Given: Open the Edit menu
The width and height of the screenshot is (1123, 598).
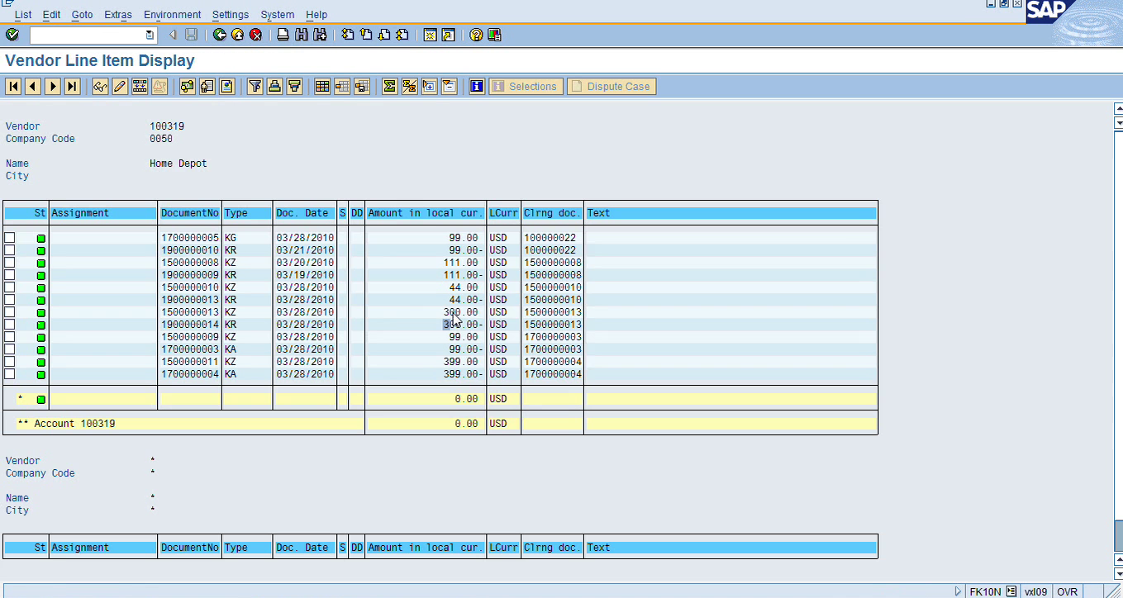Looking at the screenshot, I should click(x=51, y=15).
